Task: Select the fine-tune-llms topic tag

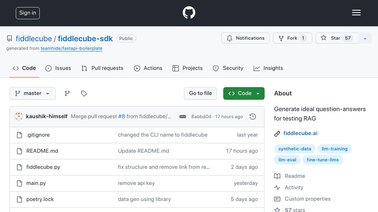Action: (322, 160)
